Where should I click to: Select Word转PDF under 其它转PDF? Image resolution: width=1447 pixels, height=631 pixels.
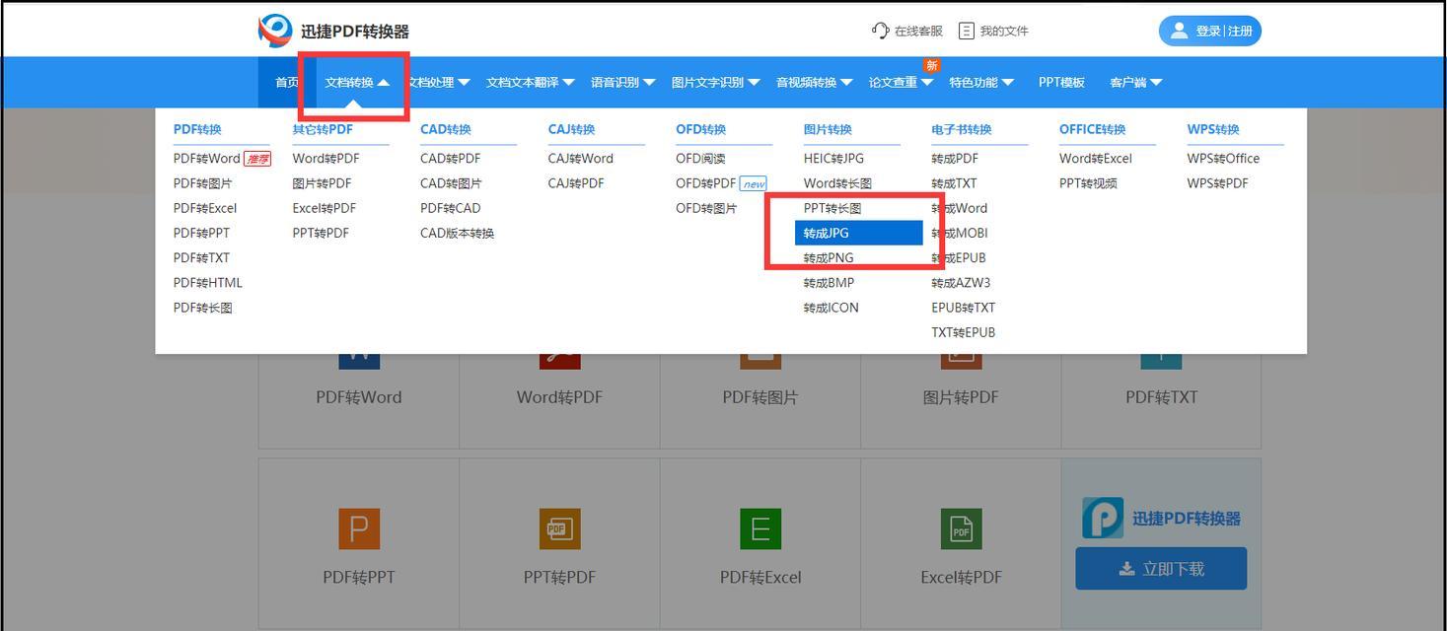[326, 158]
